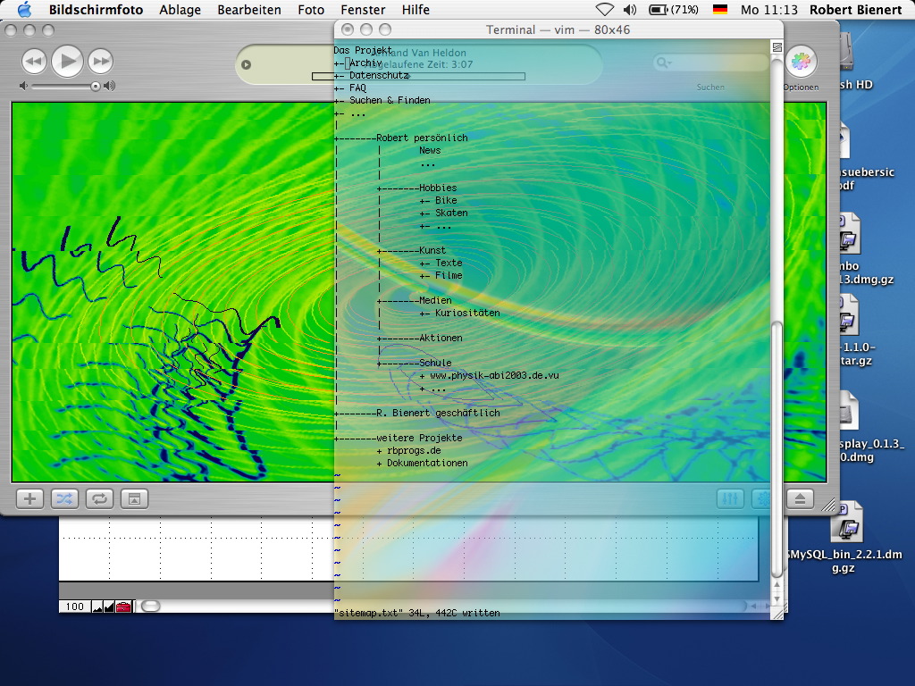Viewport: 915px width, 686px height.
Task: Click the 'Skaten' entry in vim
Action: coord(451,213)
